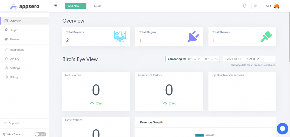Viewport: 290px width, 137px height.
Task: Click the GumroadT legend label
Action: [x=210, y=135]
